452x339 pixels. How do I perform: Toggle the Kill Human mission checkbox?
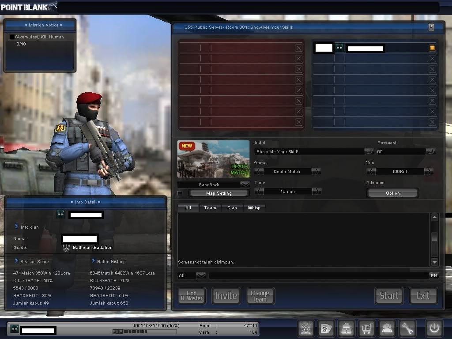point(12,37)
